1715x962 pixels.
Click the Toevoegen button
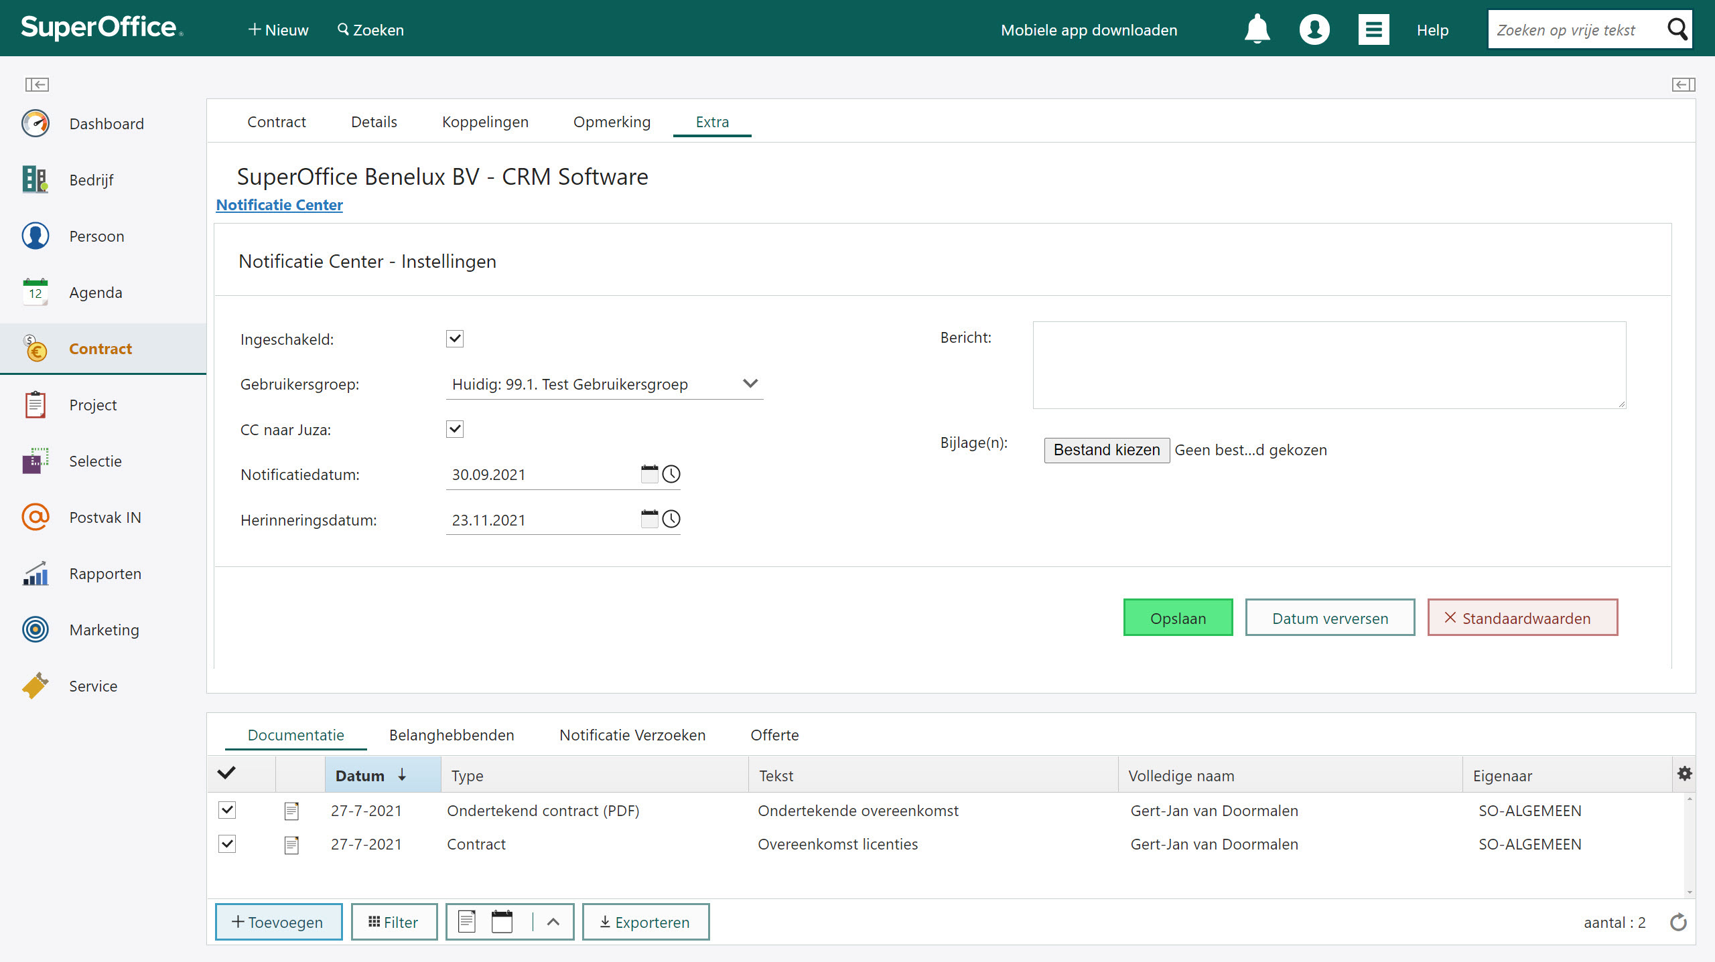click(x=278, y=922)
